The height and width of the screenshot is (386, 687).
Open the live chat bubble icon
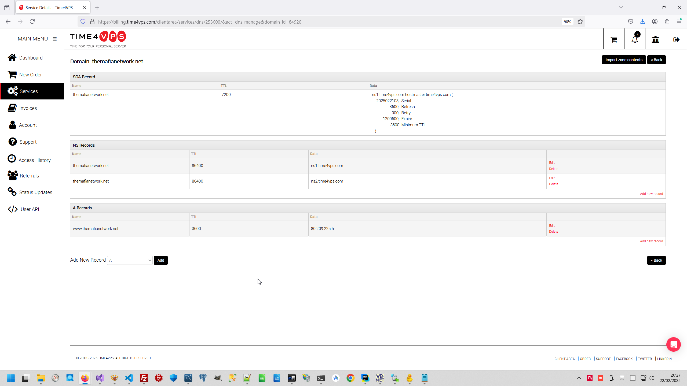tap(673, 344)
